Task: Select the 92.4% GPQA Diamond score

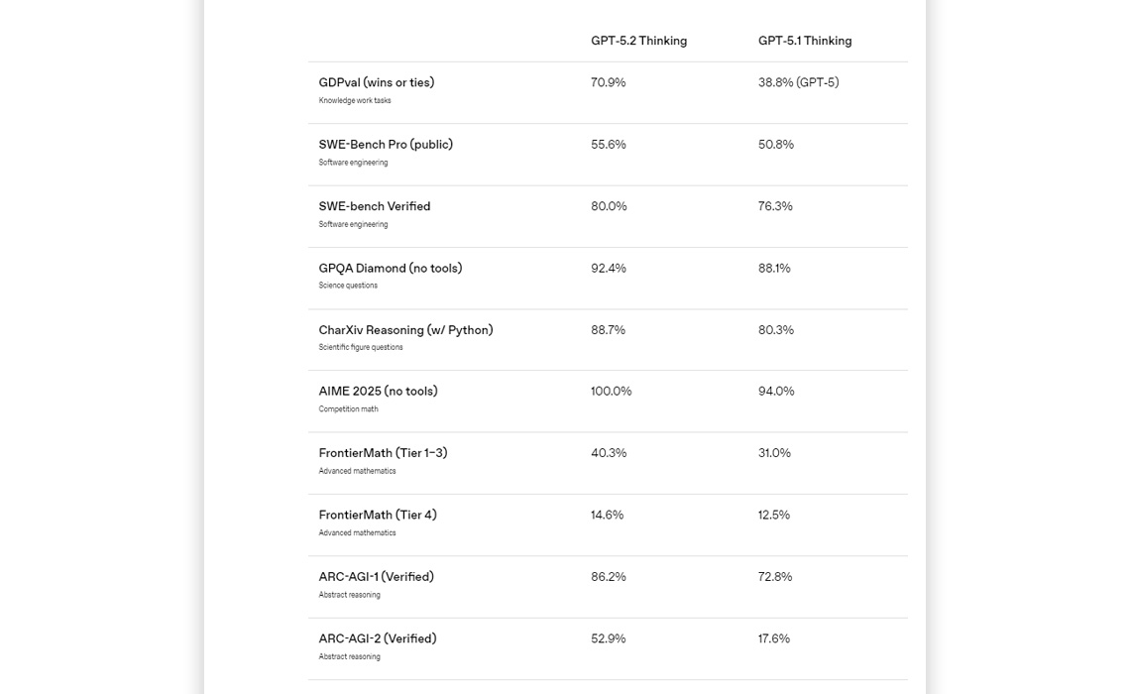Action: tap(608, 269)
